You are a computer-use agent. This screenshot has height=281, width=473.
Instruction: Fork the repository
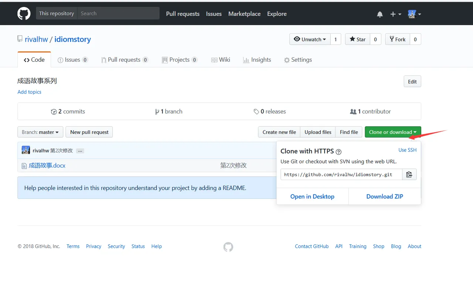397,39
